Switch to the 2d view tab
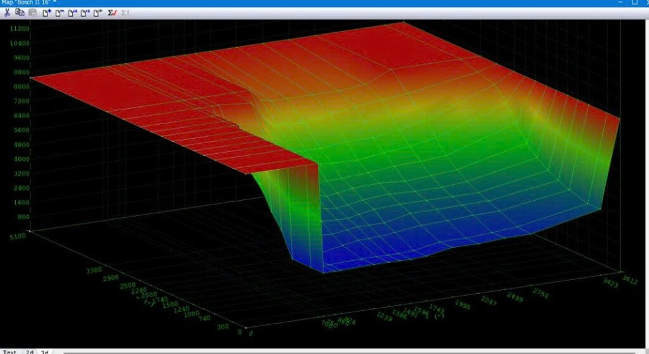The height and width of the screenshot is (354, 649). 29,351
